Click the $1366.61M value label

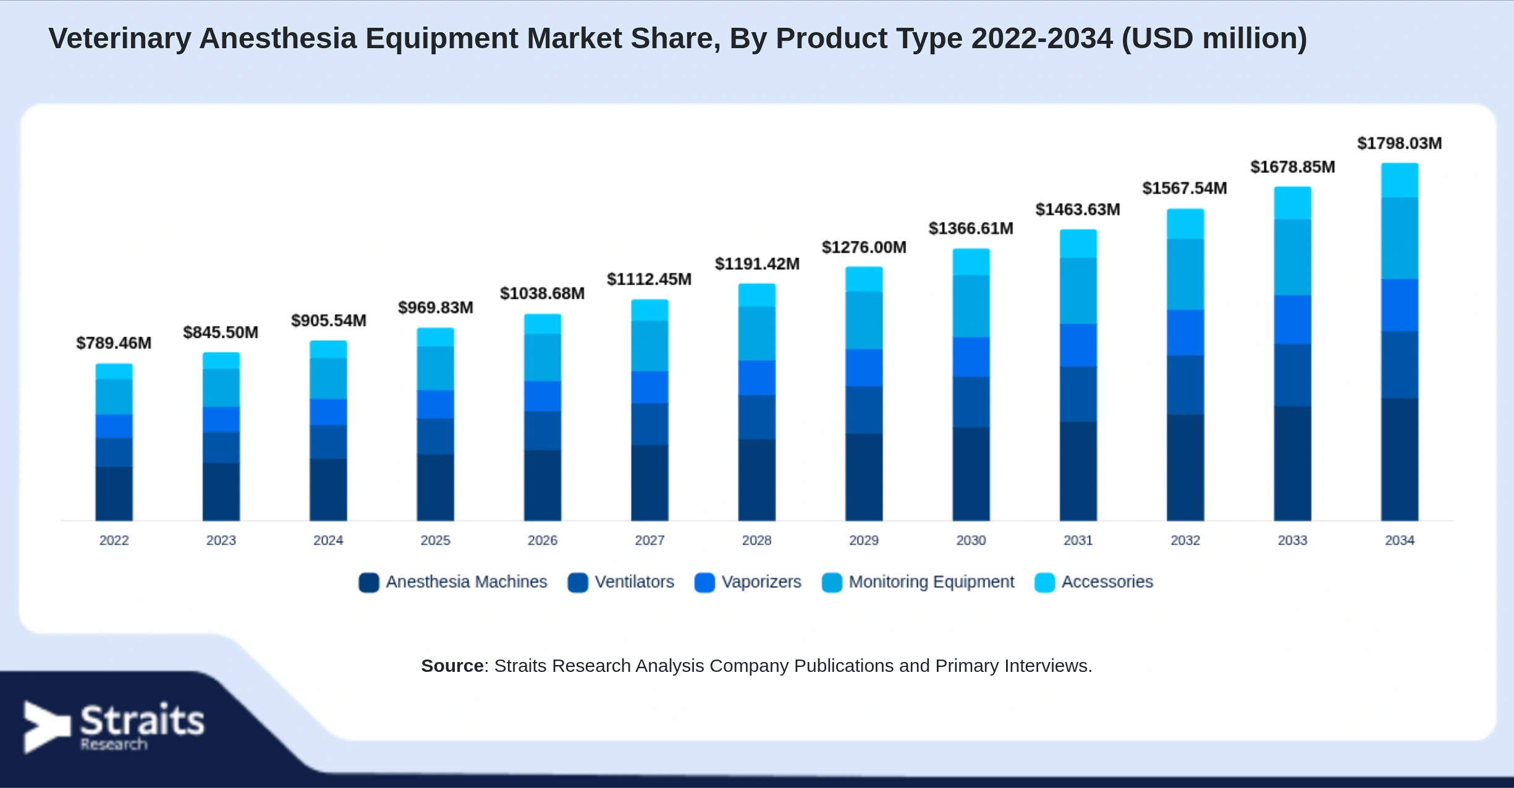tap(971, 228)
